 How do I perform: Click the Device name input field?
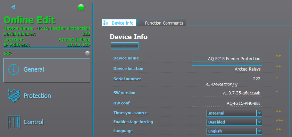click(227, 58)
